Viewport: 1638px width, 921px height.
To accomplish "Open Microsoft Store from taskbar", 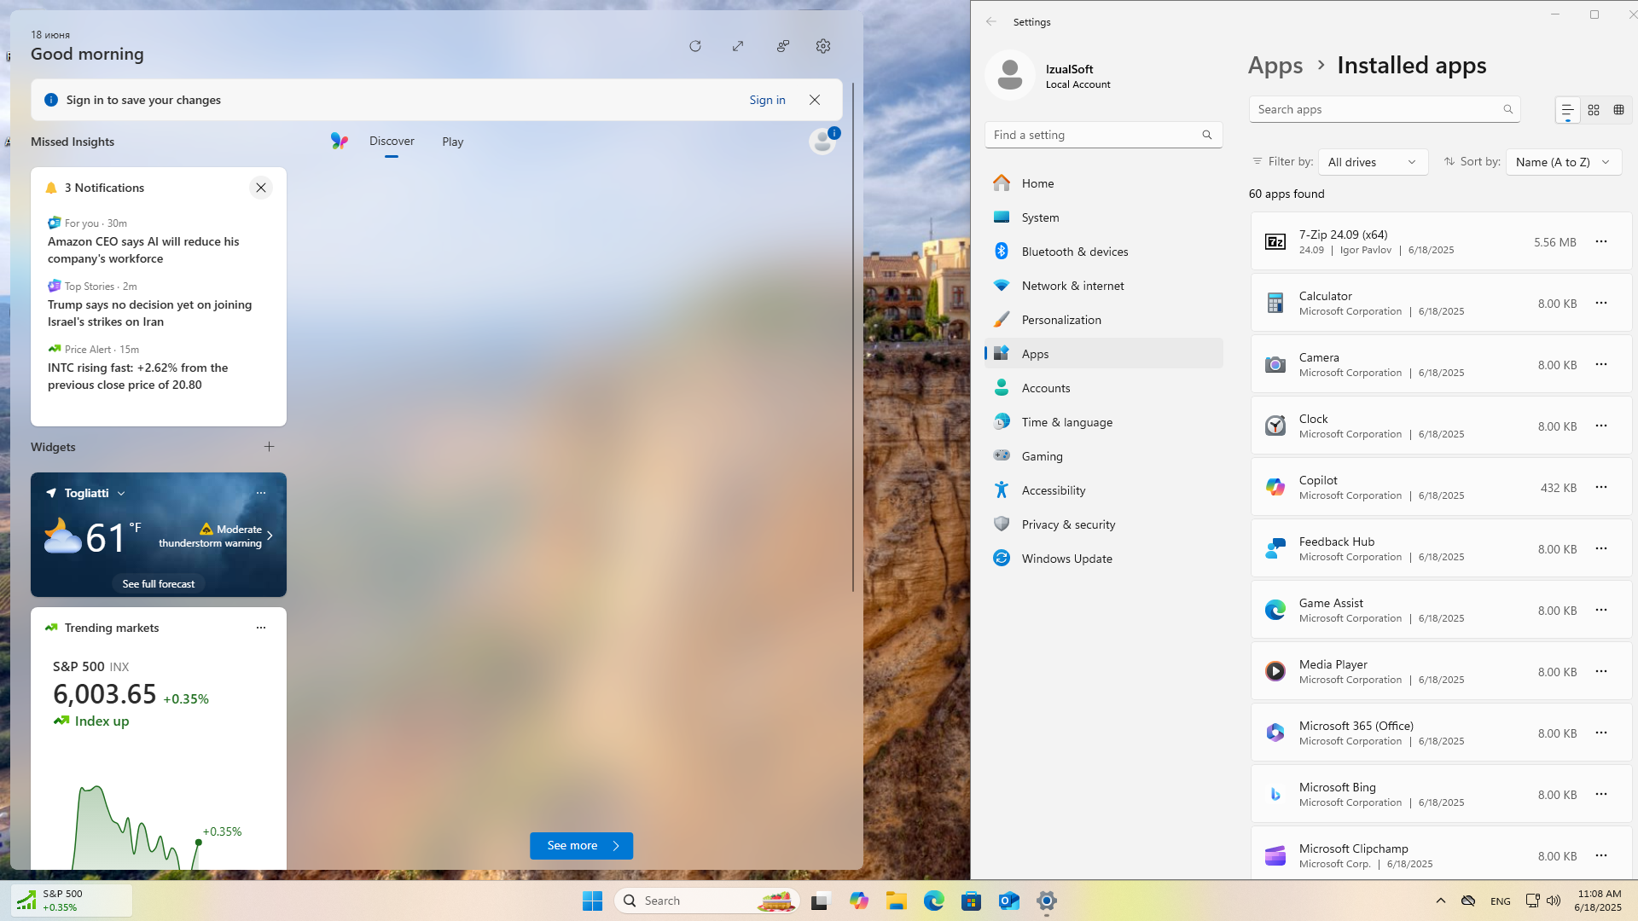I will coord(972,901).
